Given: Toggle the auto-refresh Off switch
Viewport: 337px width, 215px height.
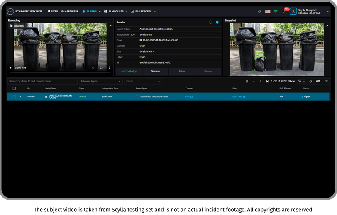Looking at the screenshot, I should [318, 81].
